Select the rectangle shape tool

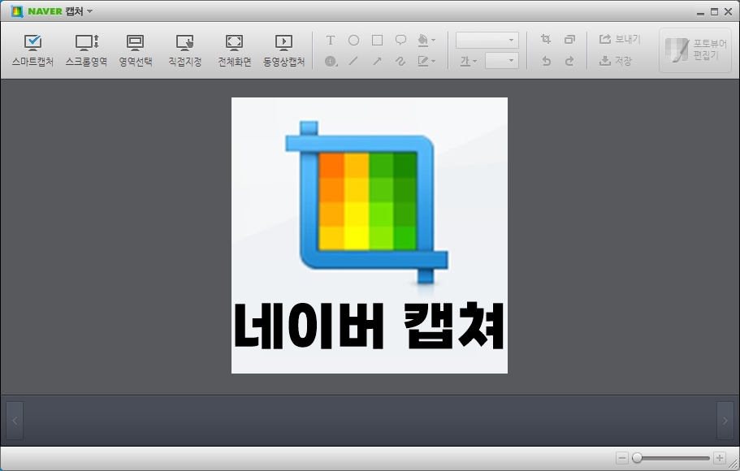point(377,41)
